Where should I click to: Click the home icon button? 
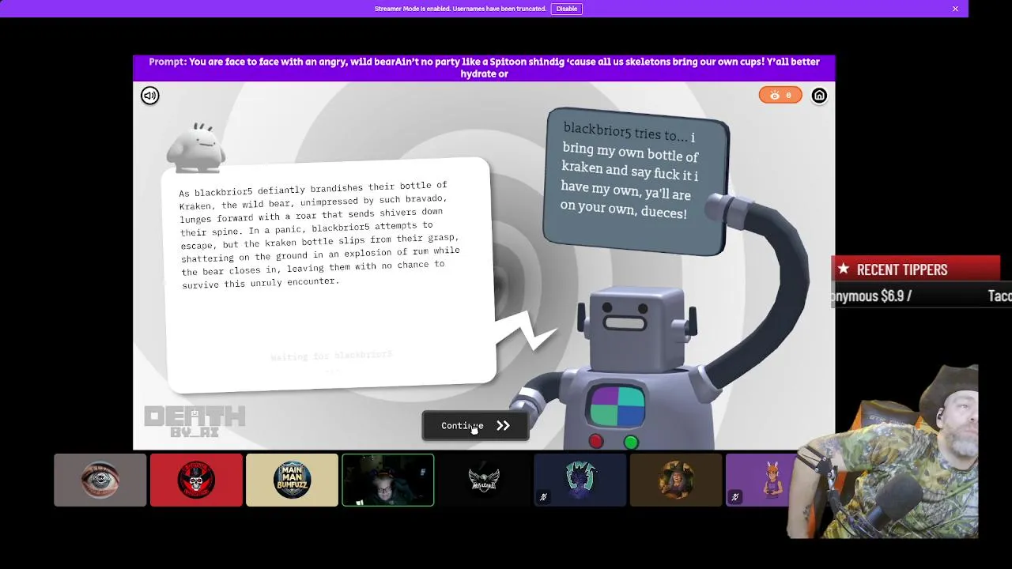[819, 96]
